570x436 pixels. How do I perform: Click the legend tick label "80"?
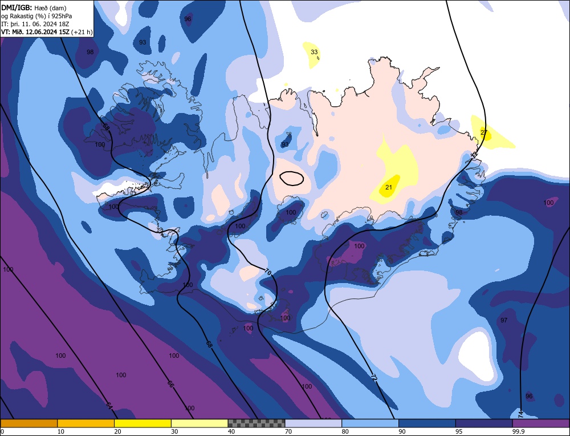pyautogui.click(x=345, y=431)
